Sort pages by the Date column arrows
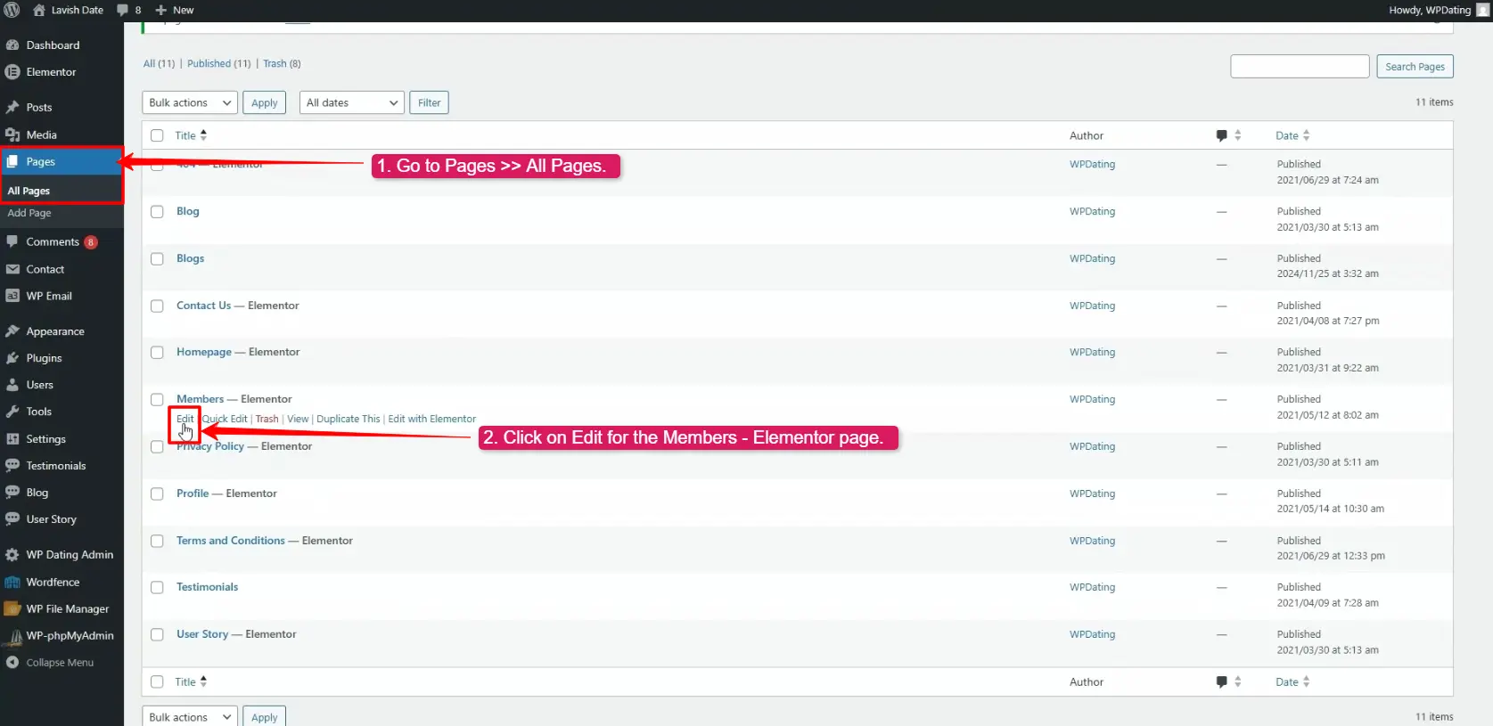Screen dimensions: 1493x726 (x=1306, y=135)
